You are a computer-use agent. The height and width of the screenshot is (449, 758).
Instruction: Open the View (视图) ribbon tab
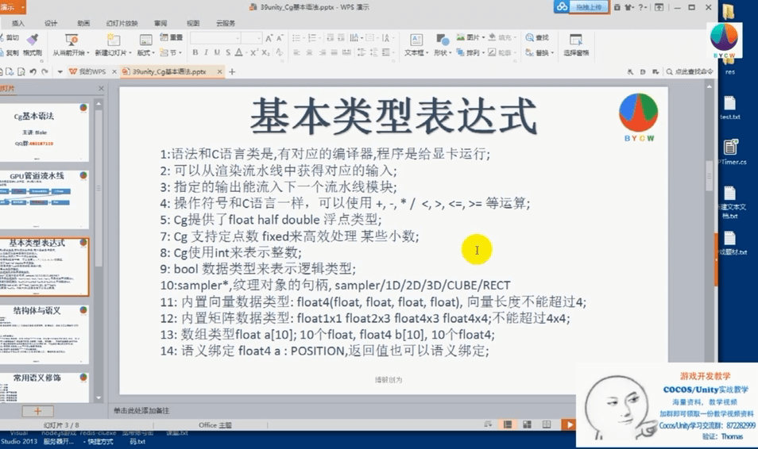pos(193,23)
